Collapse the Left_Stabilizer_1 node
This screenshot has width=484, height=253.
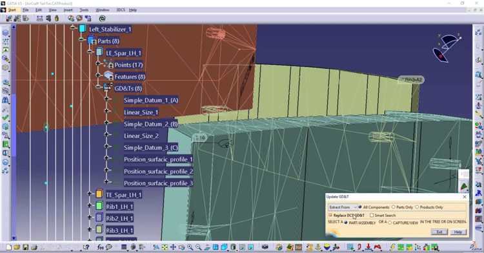[72, 28]
